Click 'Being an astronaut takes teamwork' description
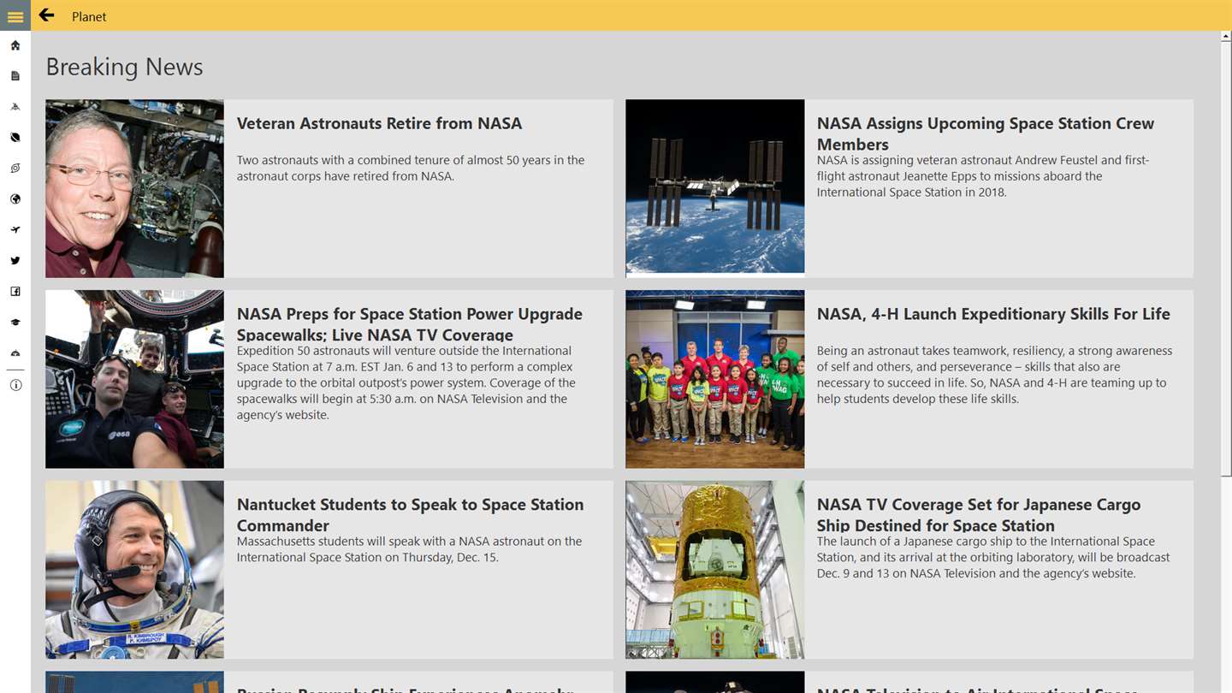This screenshot has width=1232, height=693. [x=994, y=375]
